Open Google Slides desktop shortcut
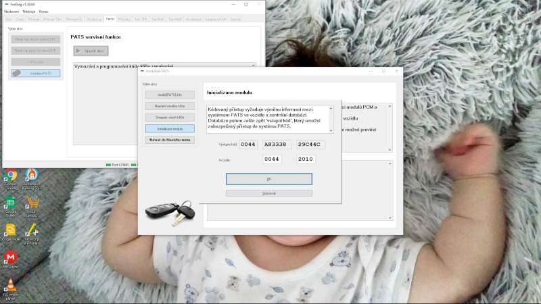 [10, 230]
